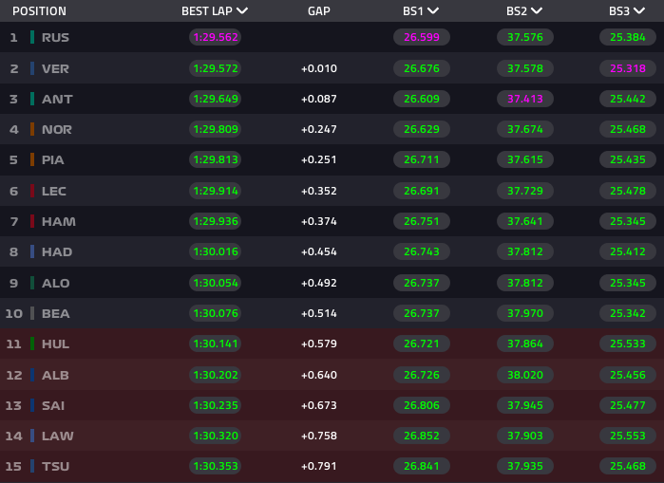
Task: Expand the BS1 column dropdown chevron
Action: (433, 11)
